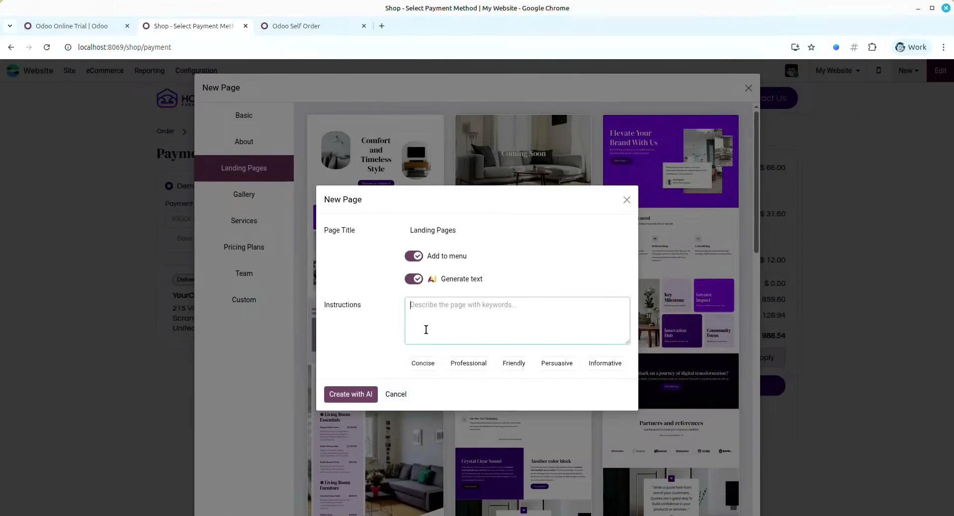954x516 pixels.
Task: Go back using the browser back arrow
Action: coord(11,47)
